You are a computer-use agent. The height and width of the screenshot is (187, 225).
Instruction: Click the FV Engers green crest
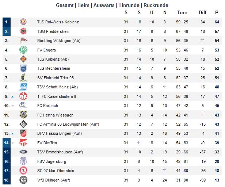23,50
